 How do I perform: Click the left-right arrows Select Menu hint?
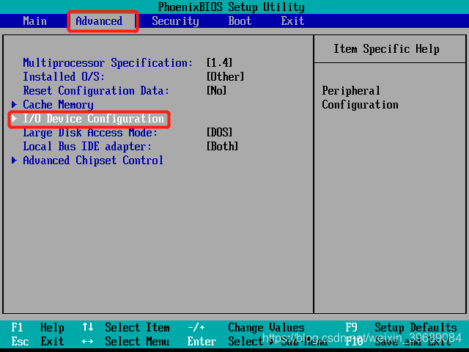(126, 341)
